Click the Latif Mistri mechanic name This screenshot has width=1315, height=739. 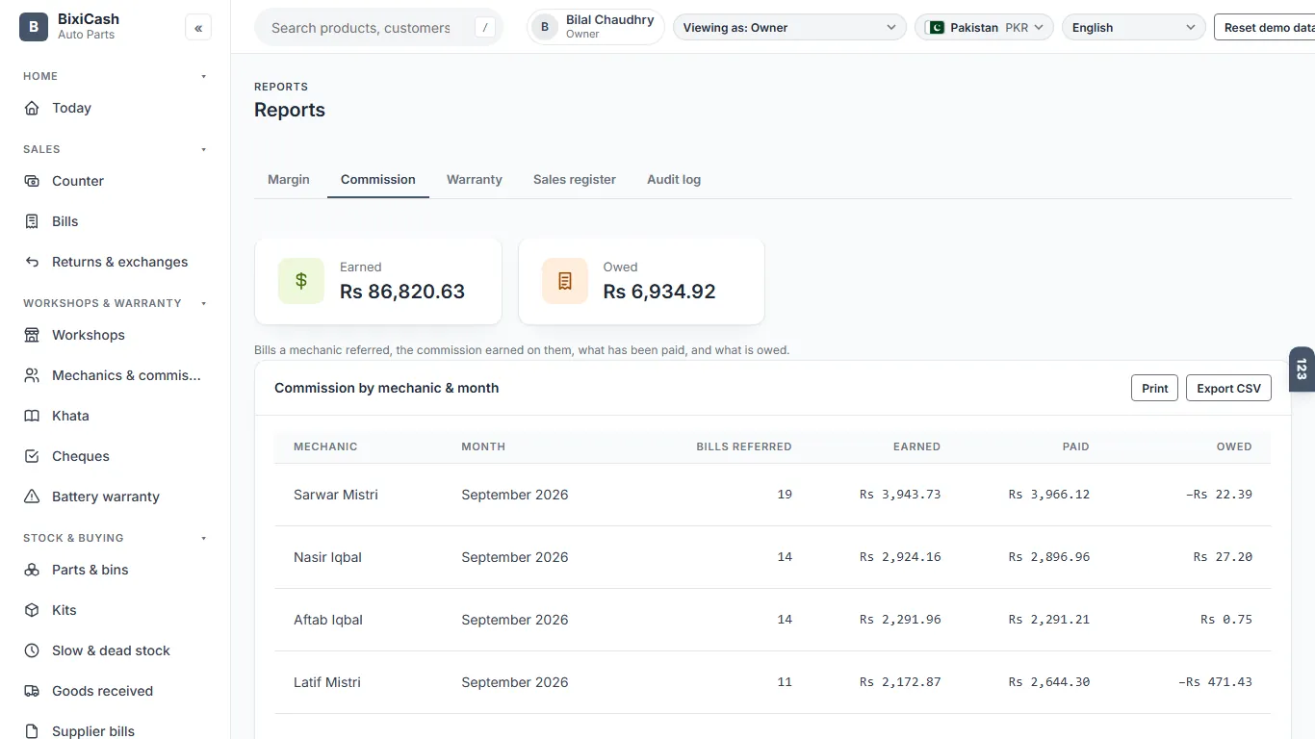coord(327,682)
